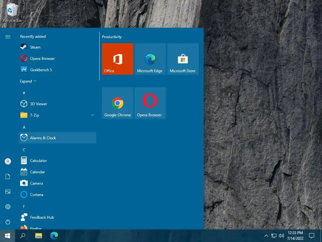Click the Windows Start button
The height and width of the screenshot is (242, 322).
pos(8,236)
